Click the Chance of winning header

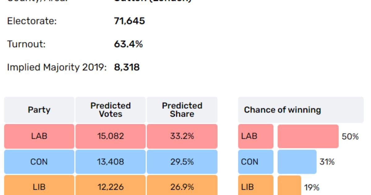pyautogui.click(x=282, y=110)
